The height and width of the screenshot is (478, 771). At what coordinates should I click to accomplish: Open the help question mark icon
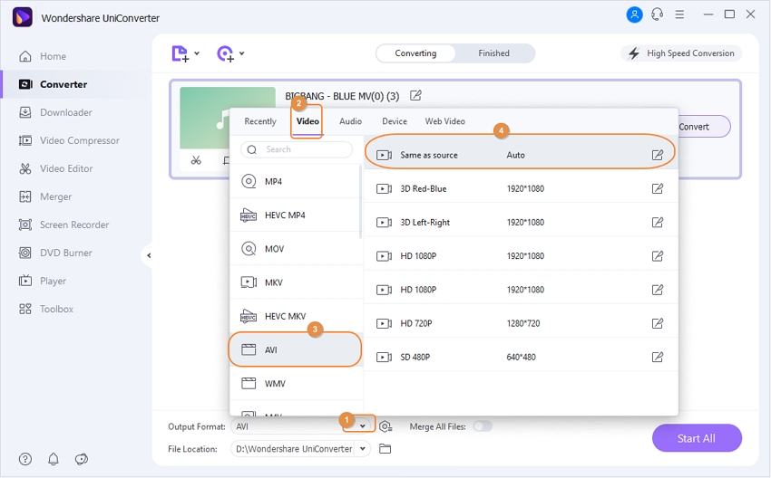[x=25, y=459]
